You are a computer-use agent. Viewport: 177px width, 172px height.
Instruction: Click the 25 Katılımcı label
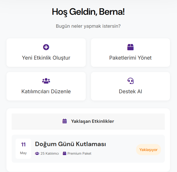(x=50, y=153)
